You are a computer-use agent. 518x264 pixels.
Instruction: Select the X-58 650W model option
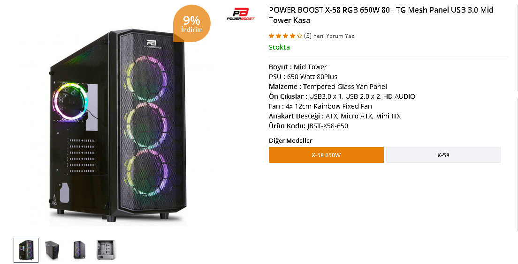click(x=326, y=155)
